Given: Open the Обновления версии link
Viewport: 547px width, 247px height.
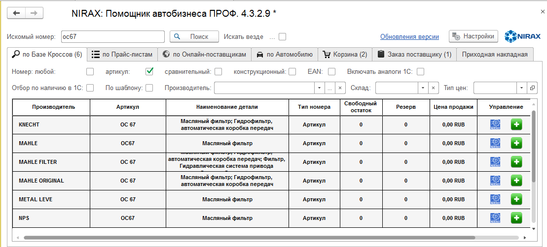Looking at the screenshot, I should [409, 36].
